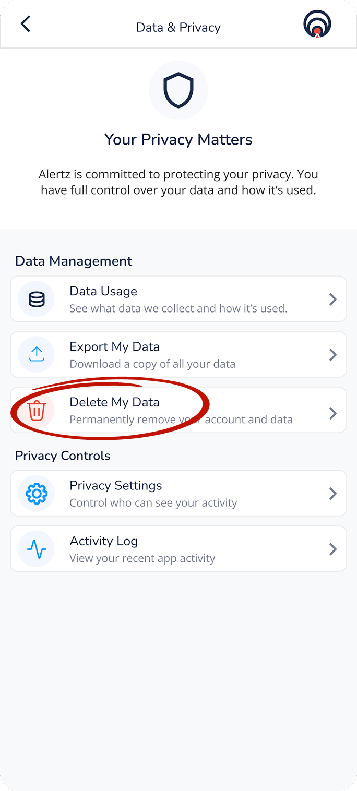The image size is (357, 791).
Task: Tap the back arrow icon
Action: (x=25, y=24)
